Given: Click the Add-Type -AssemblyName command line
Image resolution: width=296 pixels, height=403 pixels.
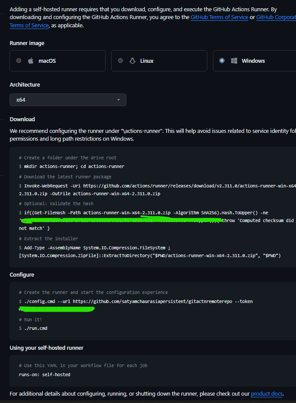Looking at the screenshot, I should pyautogui.click(x=97, y=248).
